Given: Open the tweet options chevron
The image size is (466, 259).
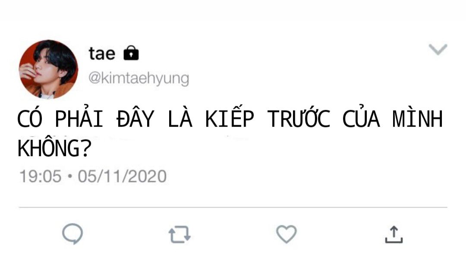Looking at the screenshot, I should click(x=438, y=49).
